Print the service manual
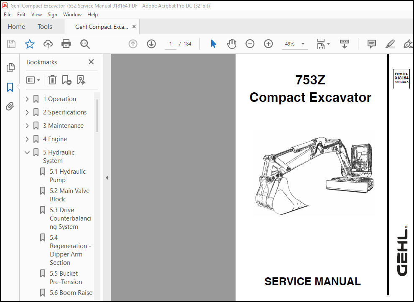The image size is (414, 302). tap(66, 44)
